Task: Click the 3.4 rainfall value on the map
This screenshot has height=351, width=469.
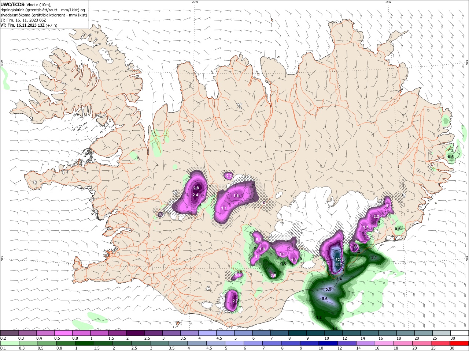Action: [x=339, y=279]
